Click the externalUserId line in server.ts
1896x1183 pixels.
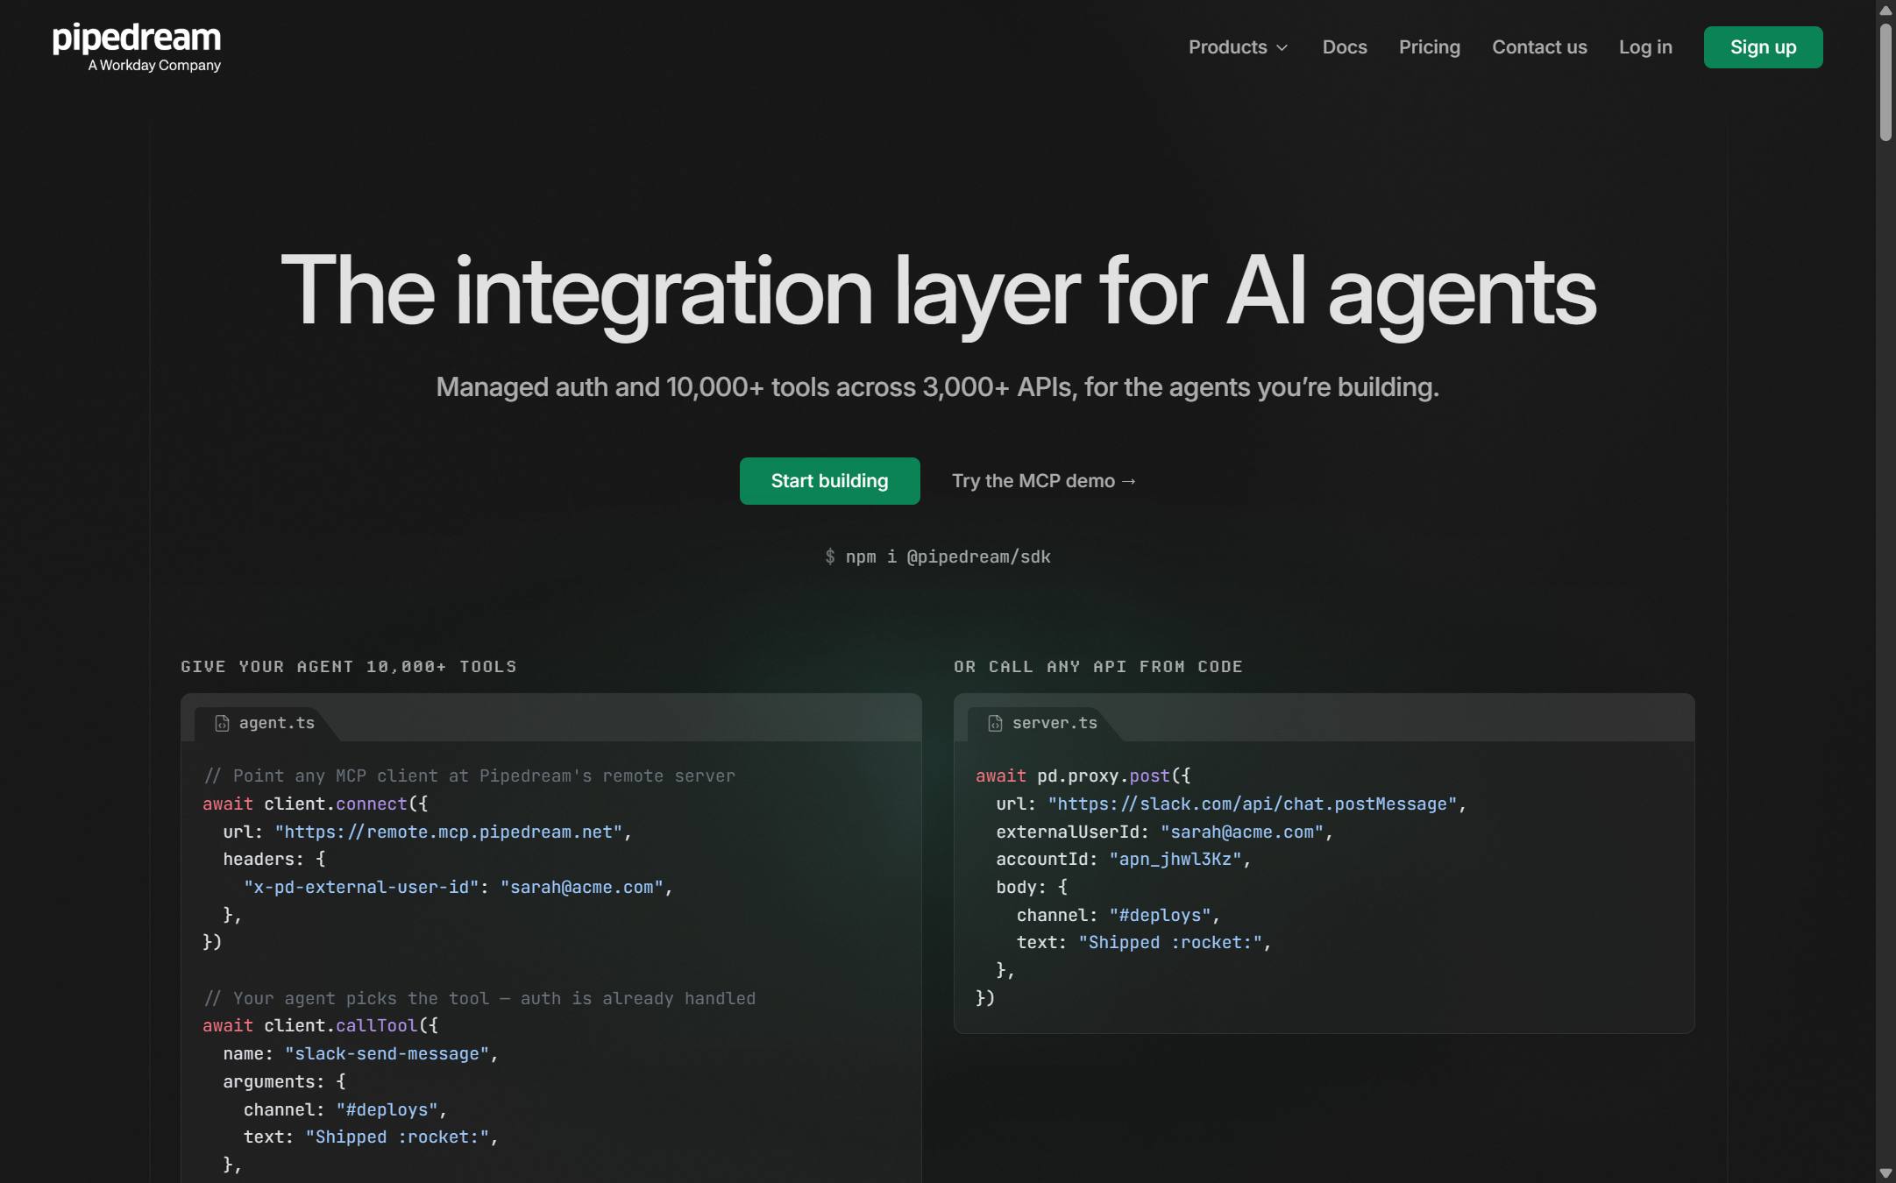point(1164,832)
